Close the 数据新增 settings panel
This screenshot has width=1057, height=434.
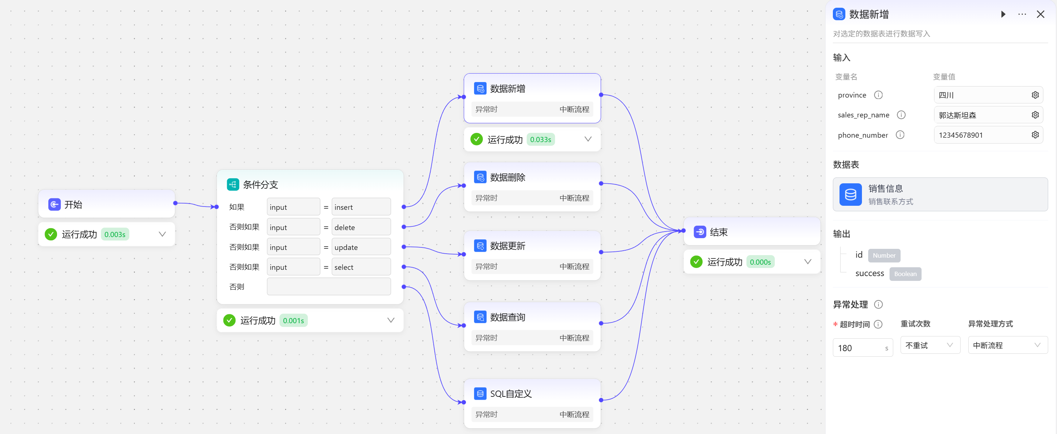(x=1040, y=14)
